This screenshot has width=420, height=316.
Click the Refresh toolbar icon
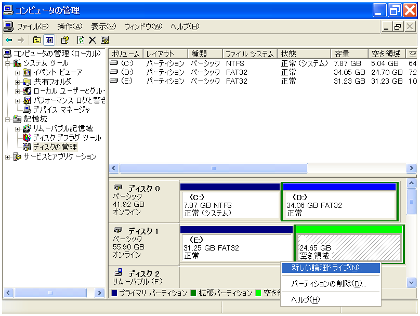pyautogui.click(x=81, y=40)
